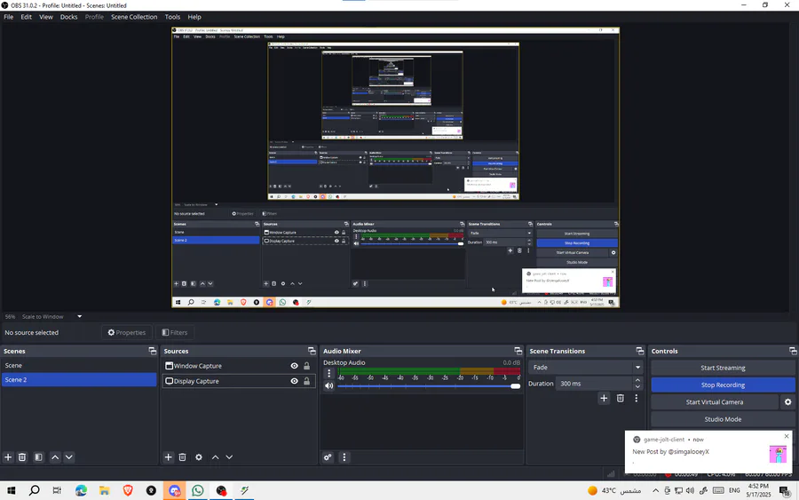Increase transition duration with up arrow

(x=637, y=380)
